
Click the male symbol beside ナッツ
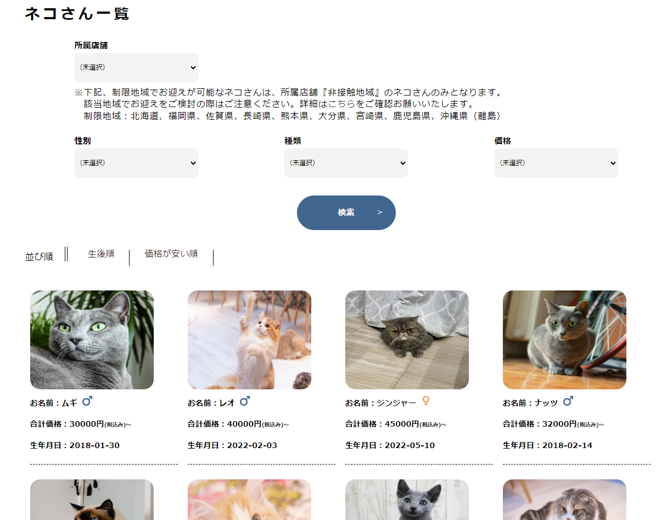(568, 402)
